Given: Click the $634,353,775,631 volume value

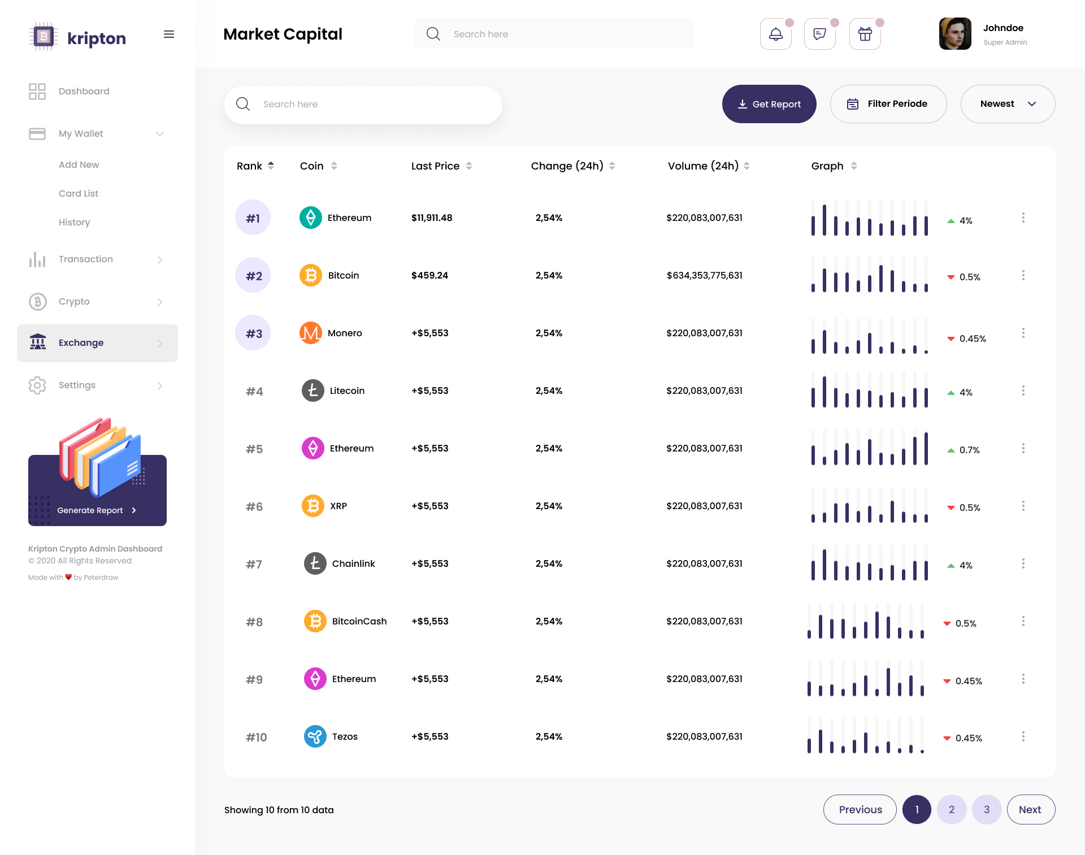Looking at the screenshot, I should click(705, 276).
